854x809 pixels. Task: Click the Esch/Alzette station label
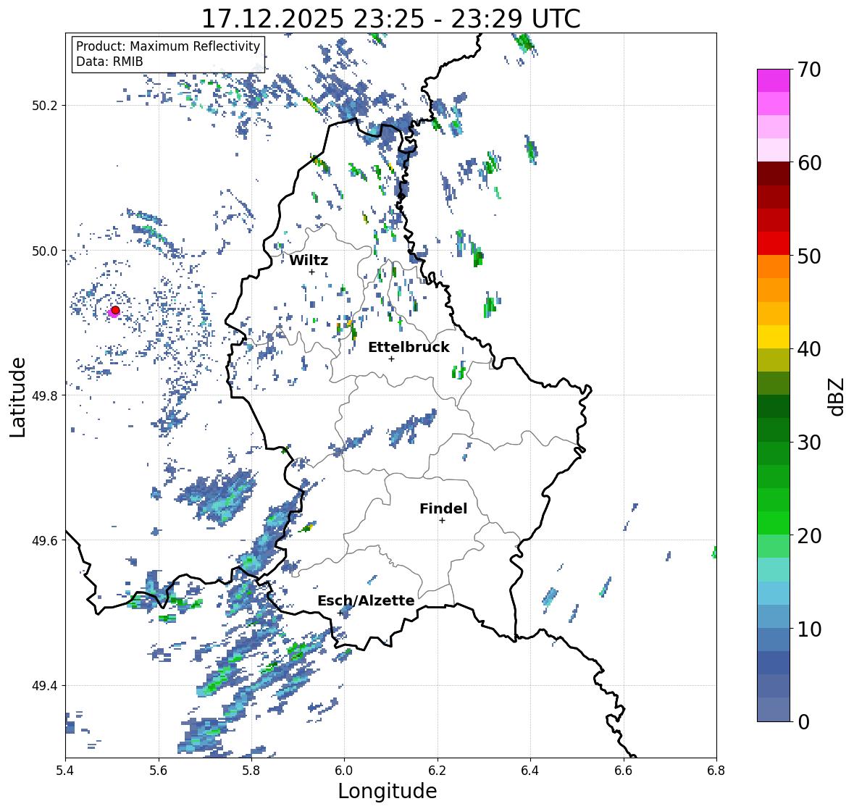coord(366,600)
